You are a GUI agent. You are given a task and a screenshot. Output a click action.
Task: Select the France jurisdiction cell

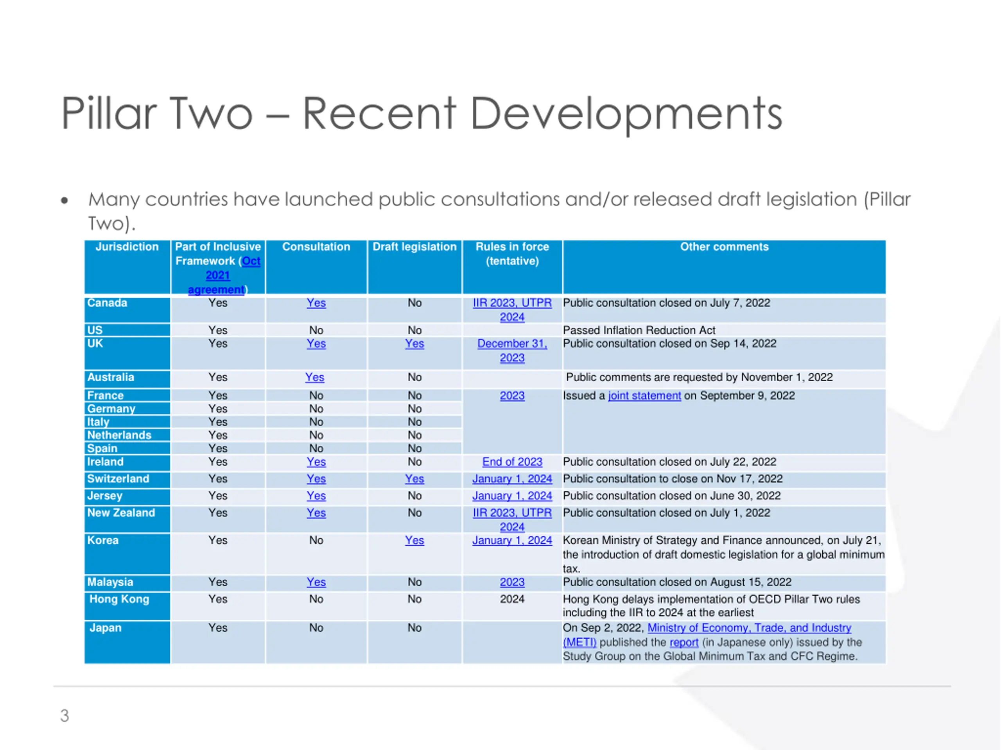(x=127, y=396)
